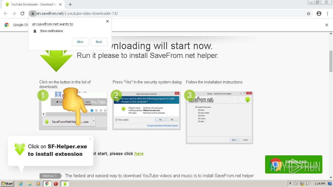This screenshot has height=187, width=333.
Task: Open the Action Center flag icon
Action: pyautogui.click(x=309, y=184)
